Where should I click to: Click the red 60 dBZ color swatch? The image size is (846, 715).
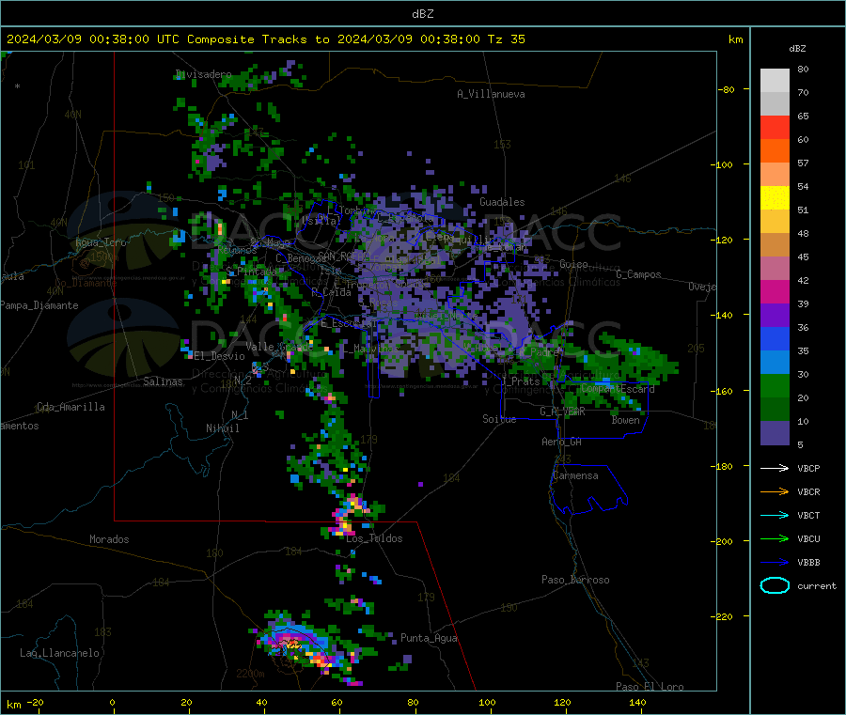(775, 127)
